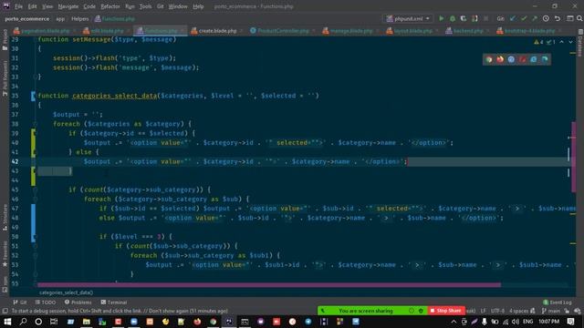The width and height of the screenshot is (584, 328).
Task: Open the TODO tool window
Action: 46,302
